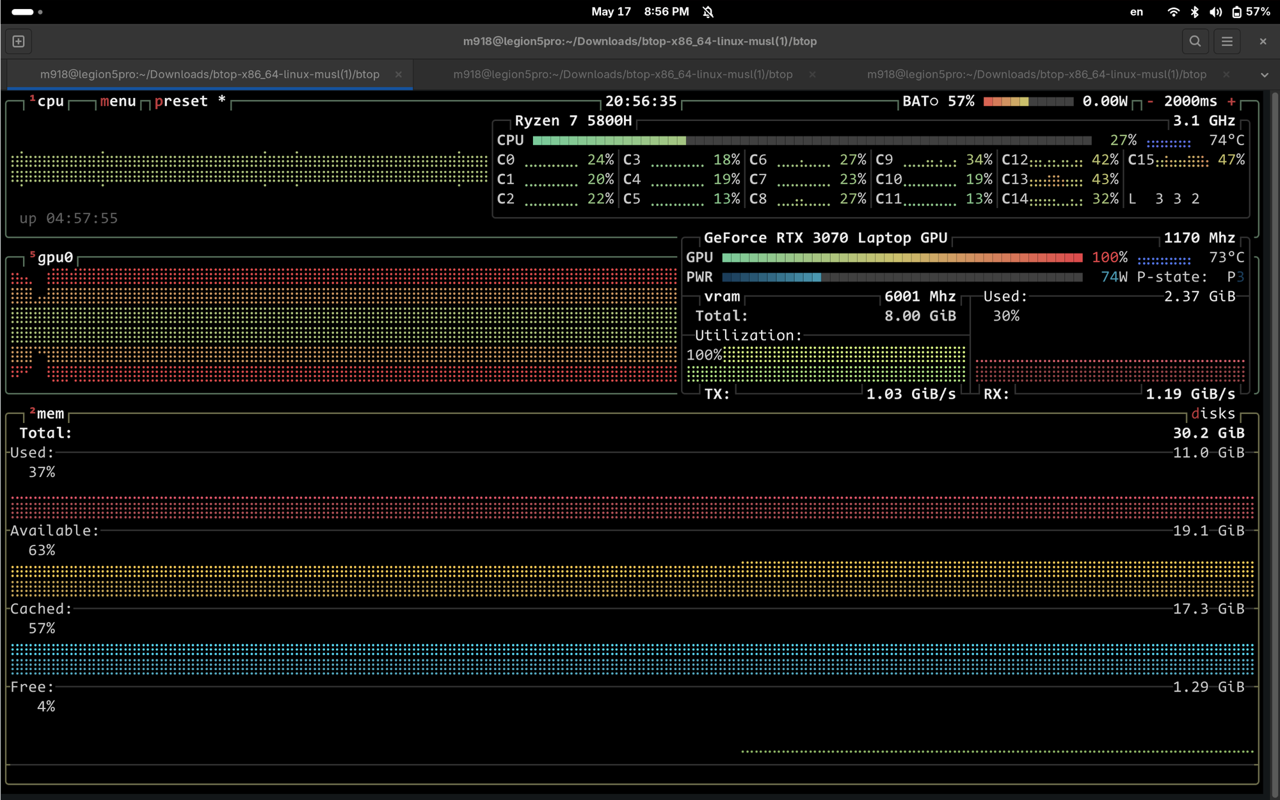
Task: Open the hamburger menu in terminal header
Action: coord(1227,42)
